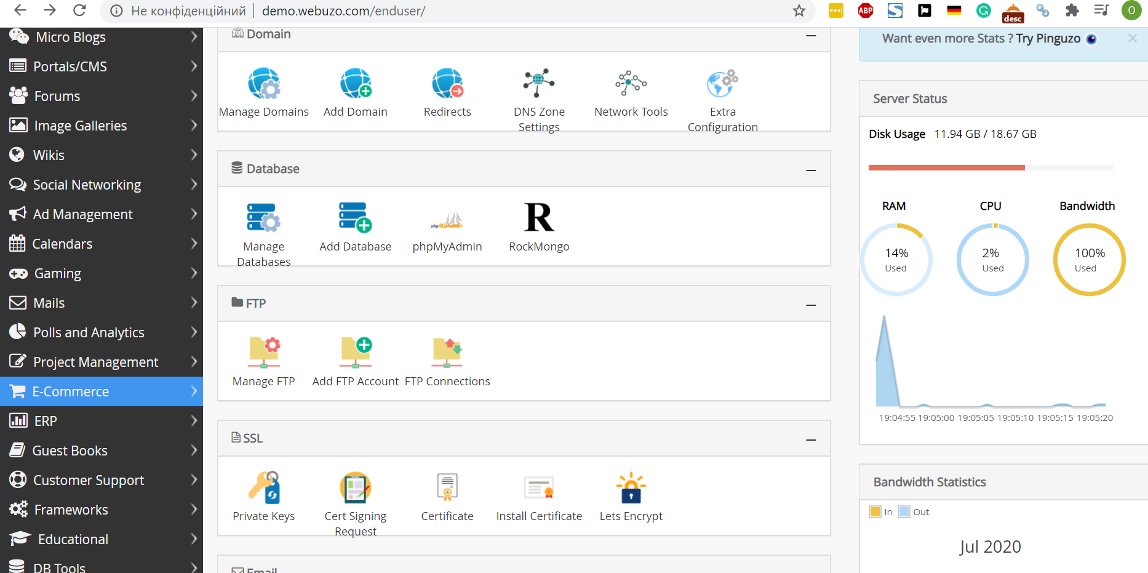Click the Disk Usage progress bar
This screenshot has height=573, width=1148.
click(x=991, y=167)
